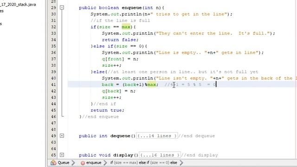Expand the dequeue method fold
The image size is (297, 167).
click(x=62, y=135)
